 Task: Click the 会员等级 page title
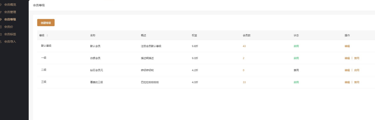click(39, 5)
